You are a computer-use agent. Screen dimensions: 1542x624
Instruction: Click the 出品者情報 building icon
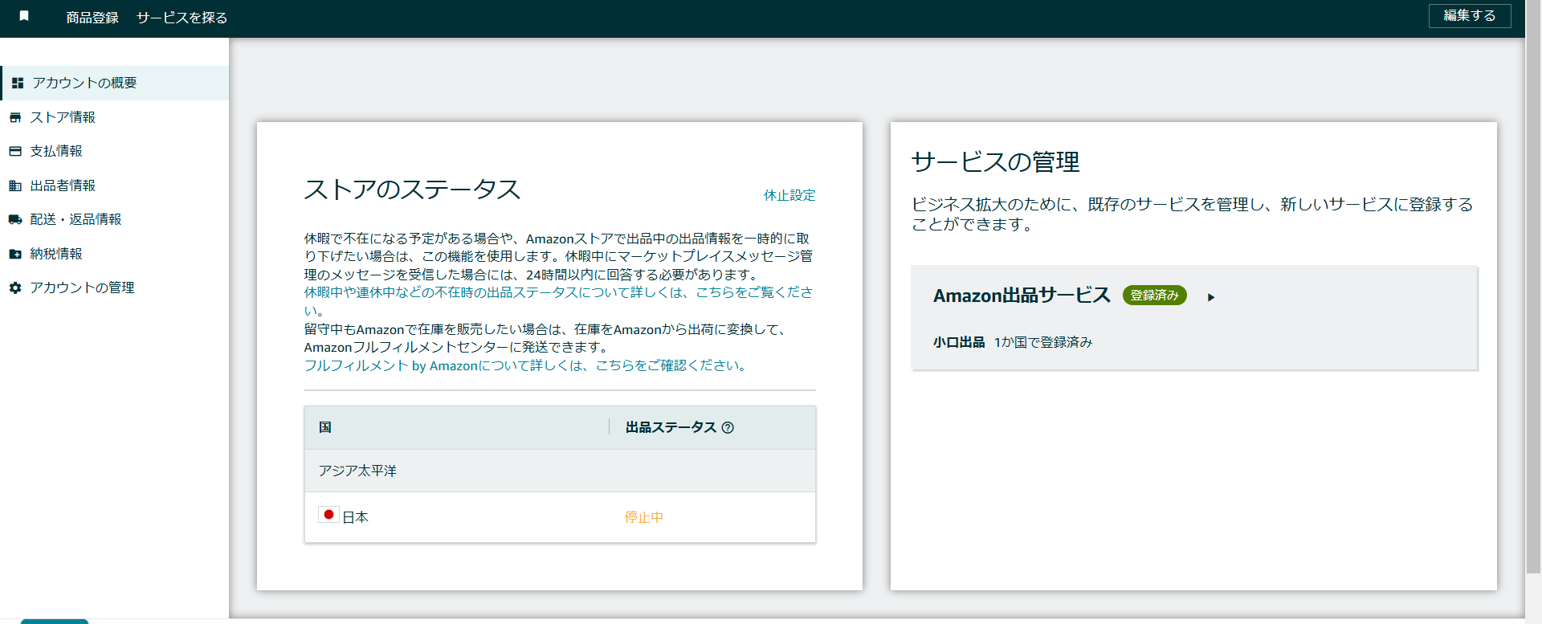pos(15,186)
